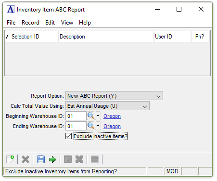The height and width of the screenshot is (181, 217).
Task: Click the grayed expand-arrows toolbar icon
Action: [79, 159]
